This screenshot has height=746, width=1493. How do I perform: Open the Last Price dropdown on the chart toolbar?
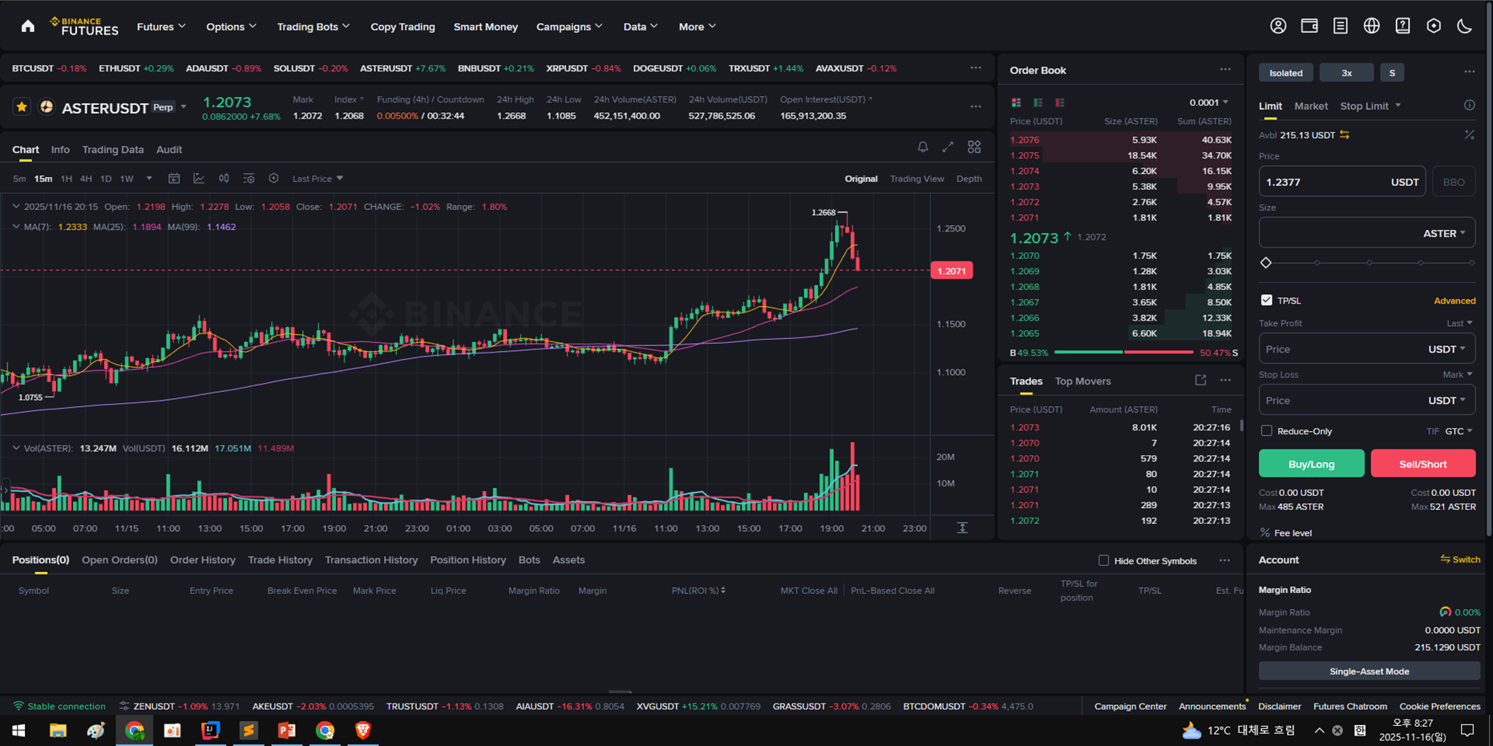318,179
